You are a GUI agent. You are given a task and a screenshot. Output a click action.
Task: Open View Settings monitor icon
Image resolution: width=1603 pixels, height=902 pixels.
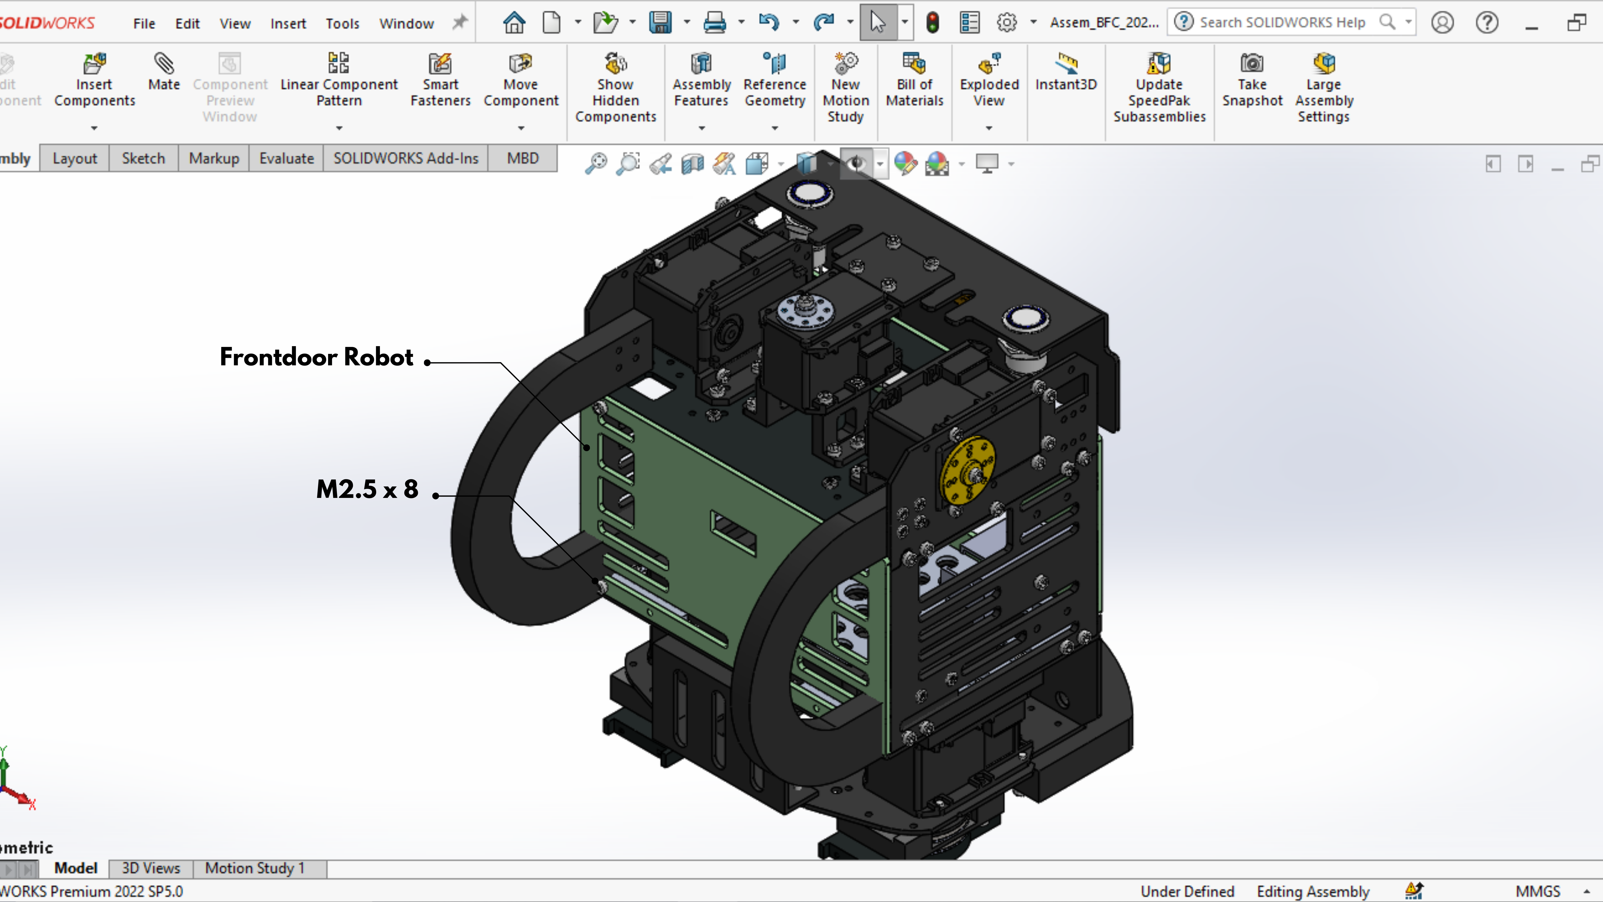[x=987, y=164]
